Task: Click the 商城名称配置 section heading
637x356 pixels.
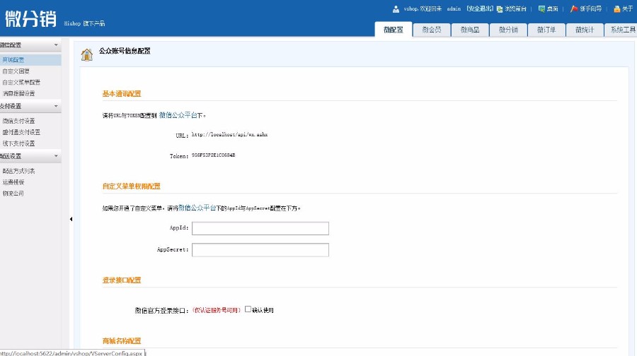Action: (x=122, y=341)
